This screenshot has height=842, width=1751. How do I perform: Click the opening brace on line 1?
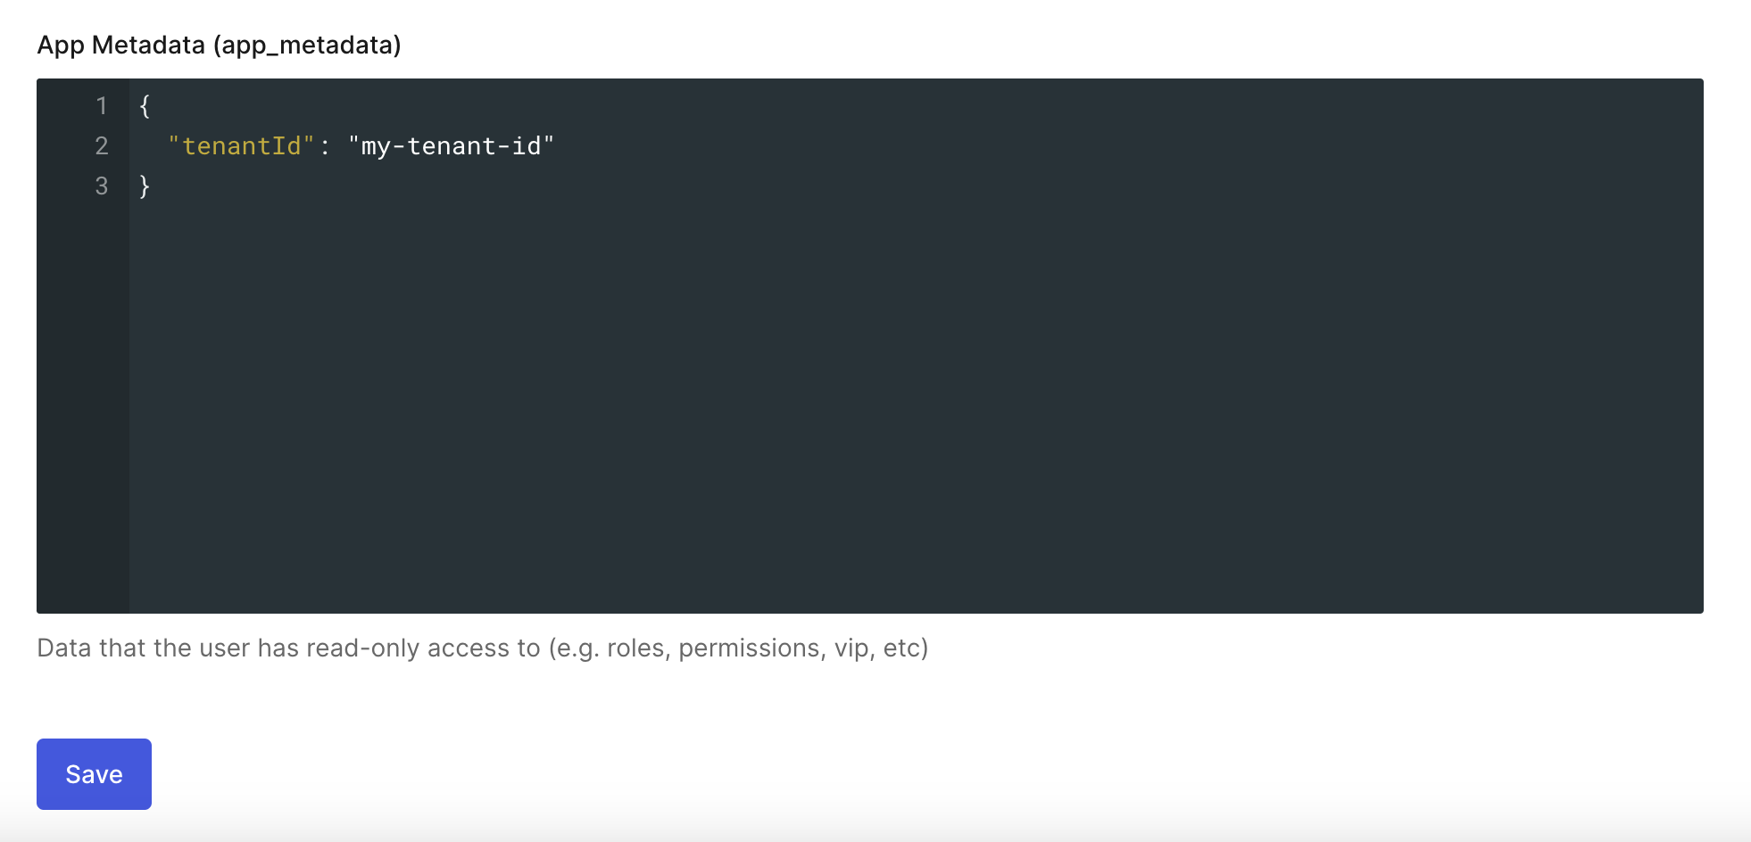click(145, 106)
